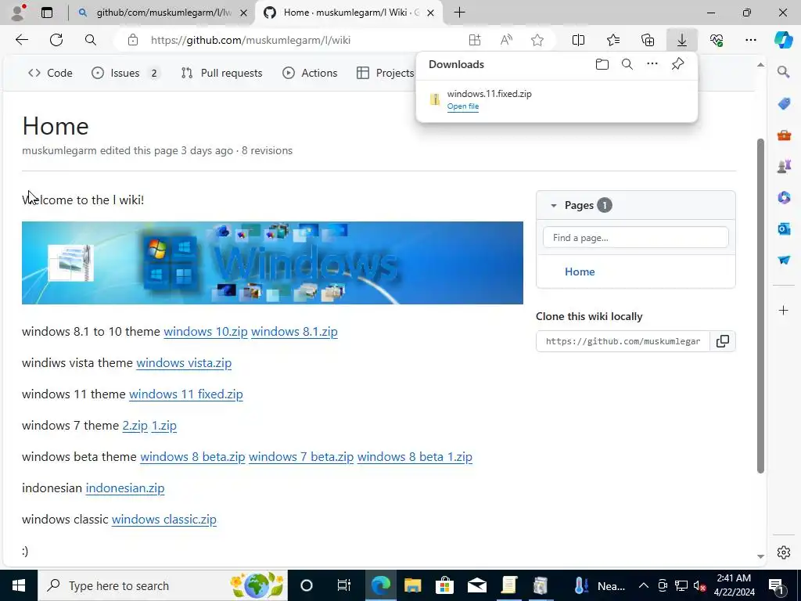Copy wiki clone URL to clipboard
The image size is (801, 601).
(722, 341)
